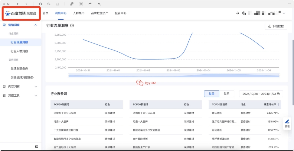The image size is (294, 151).
Task: Click the calendar icon in date range field
Action: (x=278, y=94)
